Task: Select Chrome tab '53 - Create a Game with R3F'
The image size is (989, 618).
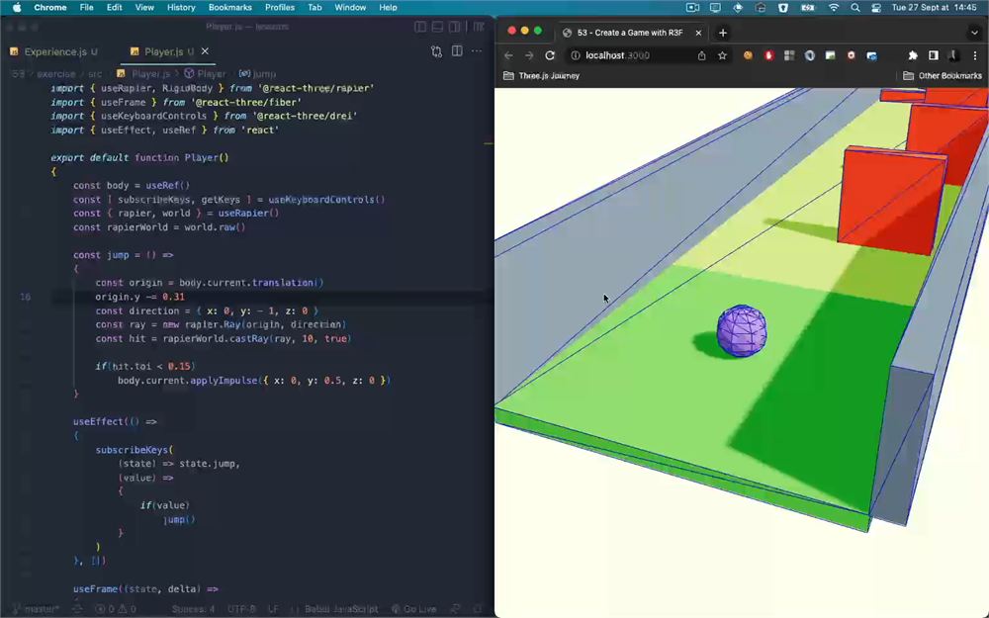Action: tap(630, 33)
